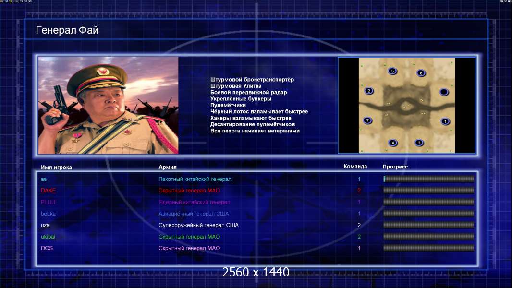This screenshot has width=512, height=288.
Task: Click the "Штурмовая Улитка" ability line
Action: pos(236,86)
